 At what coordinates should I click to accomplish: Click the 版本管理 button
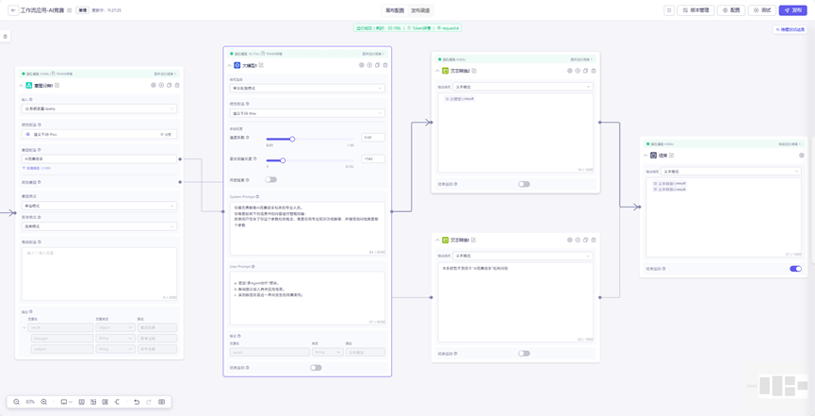point(695,10)
